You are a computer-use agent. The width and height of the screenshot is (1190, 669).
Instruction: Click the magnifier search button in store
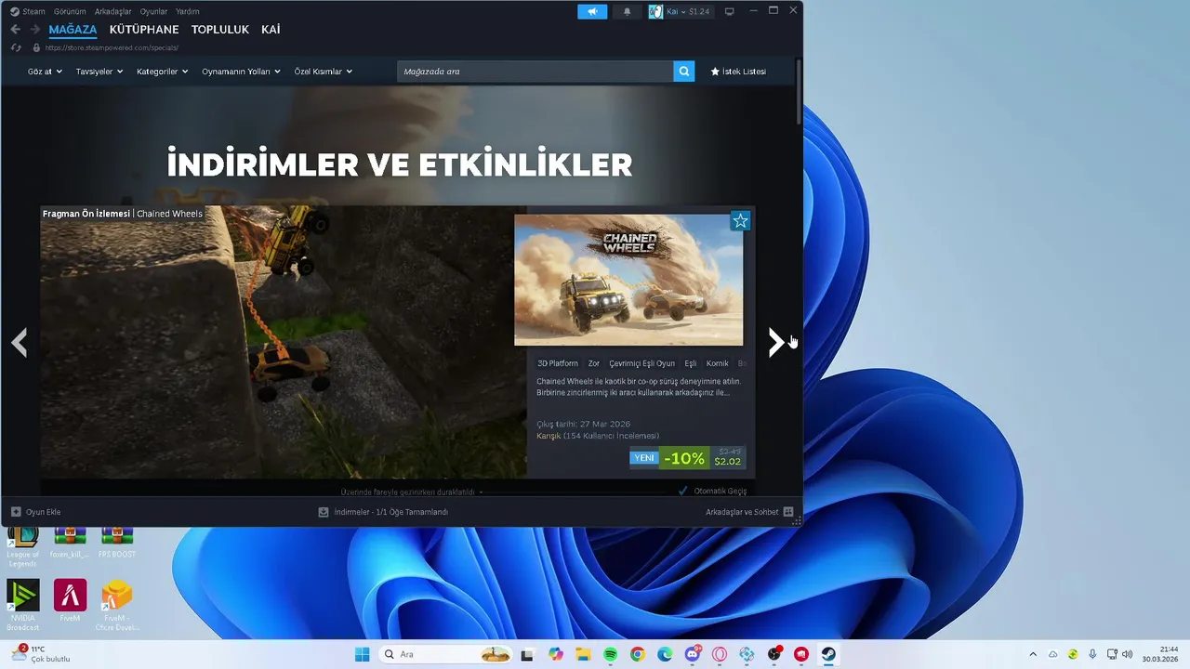(x=684, y=71)
